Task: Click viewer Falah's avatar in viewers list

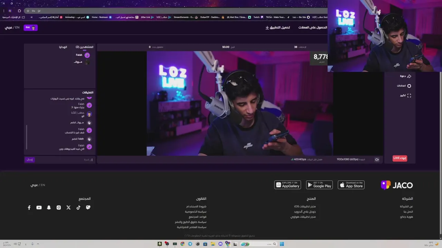Action: [x=87, y=55]
